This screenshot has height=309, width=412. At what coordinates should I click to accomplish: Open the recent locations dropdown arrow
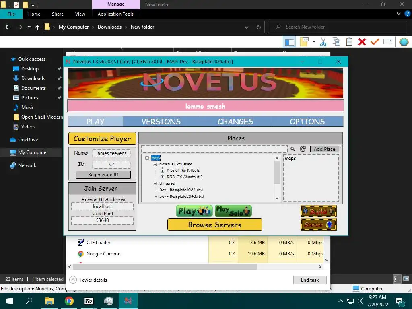tap(29, 27)
